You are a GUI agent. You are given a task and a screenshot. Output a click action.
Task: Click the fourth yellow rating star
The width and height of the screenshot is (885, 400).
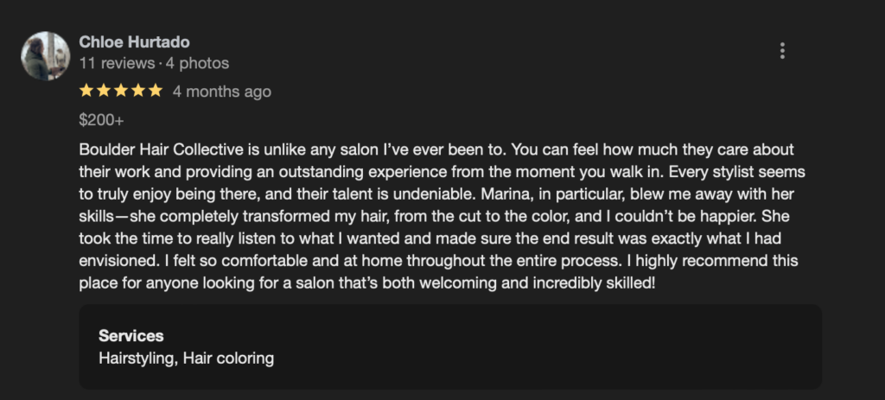138,91
